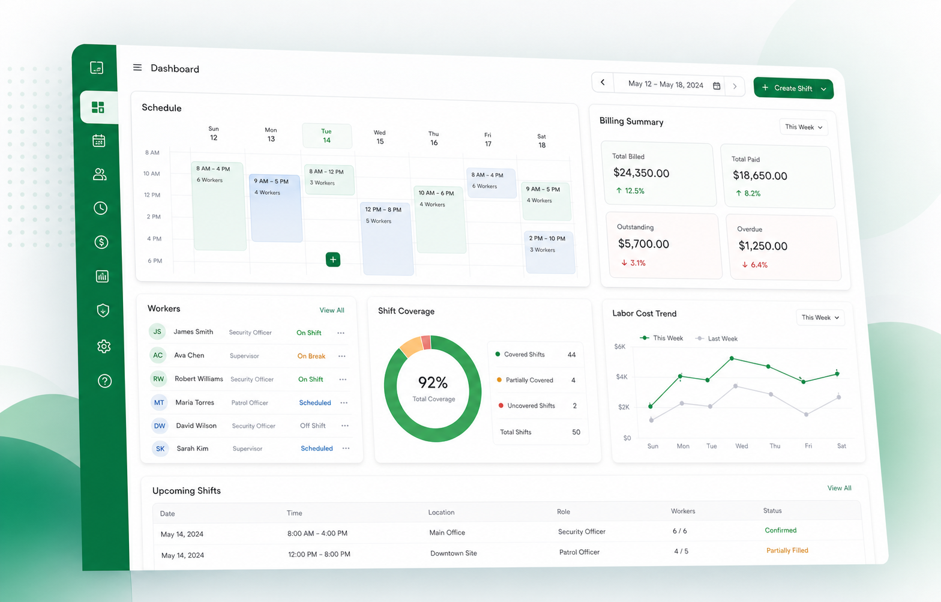This screenshot has width=941, height=602.
Task: Open the workers people sidebar icon
Action: (x=100, y=174)
